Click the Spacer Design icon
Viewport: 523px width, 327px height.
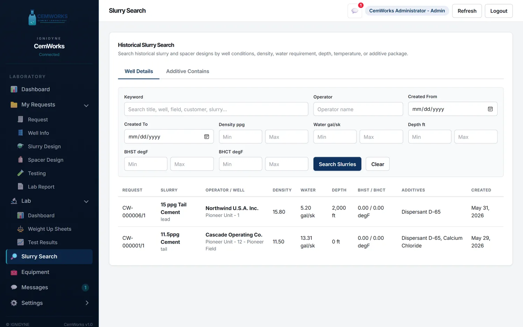point(21,160)
